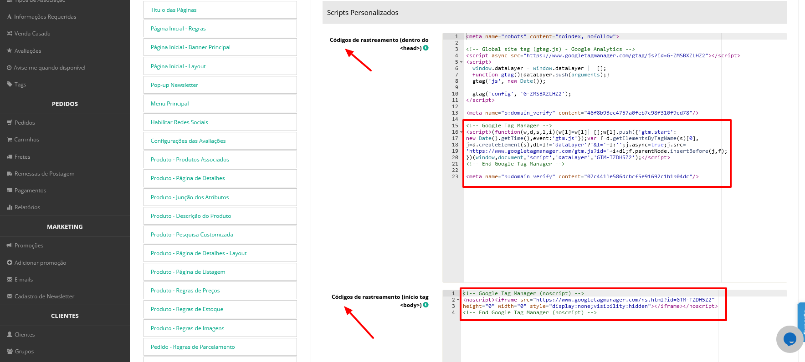
Task: Click the Tags tag icon
Action: pos(9,84)
